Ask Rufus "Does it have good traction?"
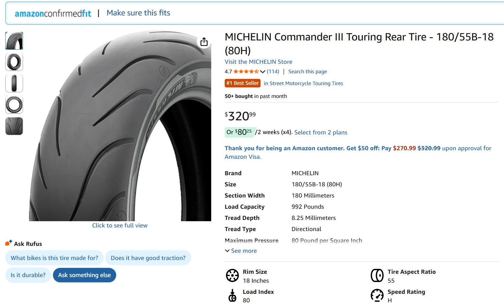Image resolution: width=504 pixels, height=306 pixels. (x=148, y=258)
